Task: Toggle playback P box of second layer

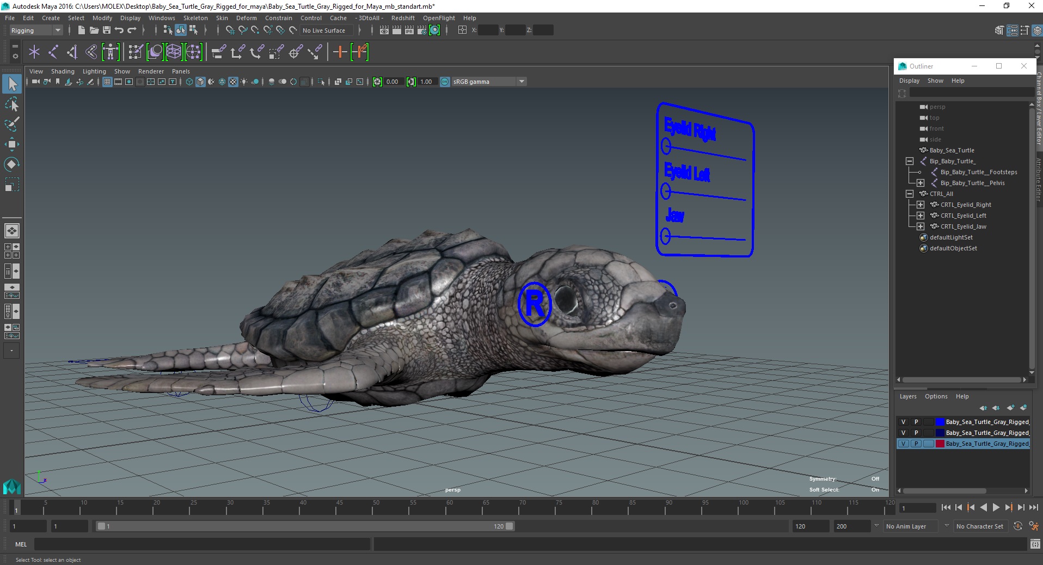Action: tap(916, 433)
